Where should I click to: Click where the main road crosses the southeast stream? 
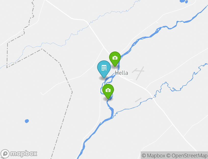pos(152,98)
